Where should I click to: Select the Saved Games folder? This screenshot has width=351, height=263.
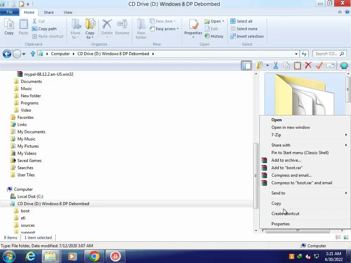click(29, 161)
